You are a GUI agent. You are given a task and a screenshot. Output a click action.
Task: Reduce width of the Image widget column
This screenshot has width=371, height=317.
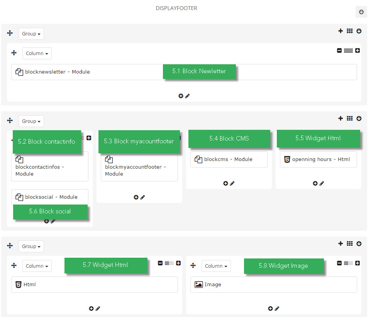pos(339,263)
